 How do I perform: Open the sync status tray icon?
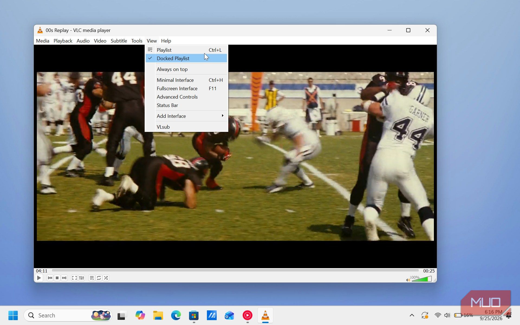pyautogui.click(x=425, y=315)
